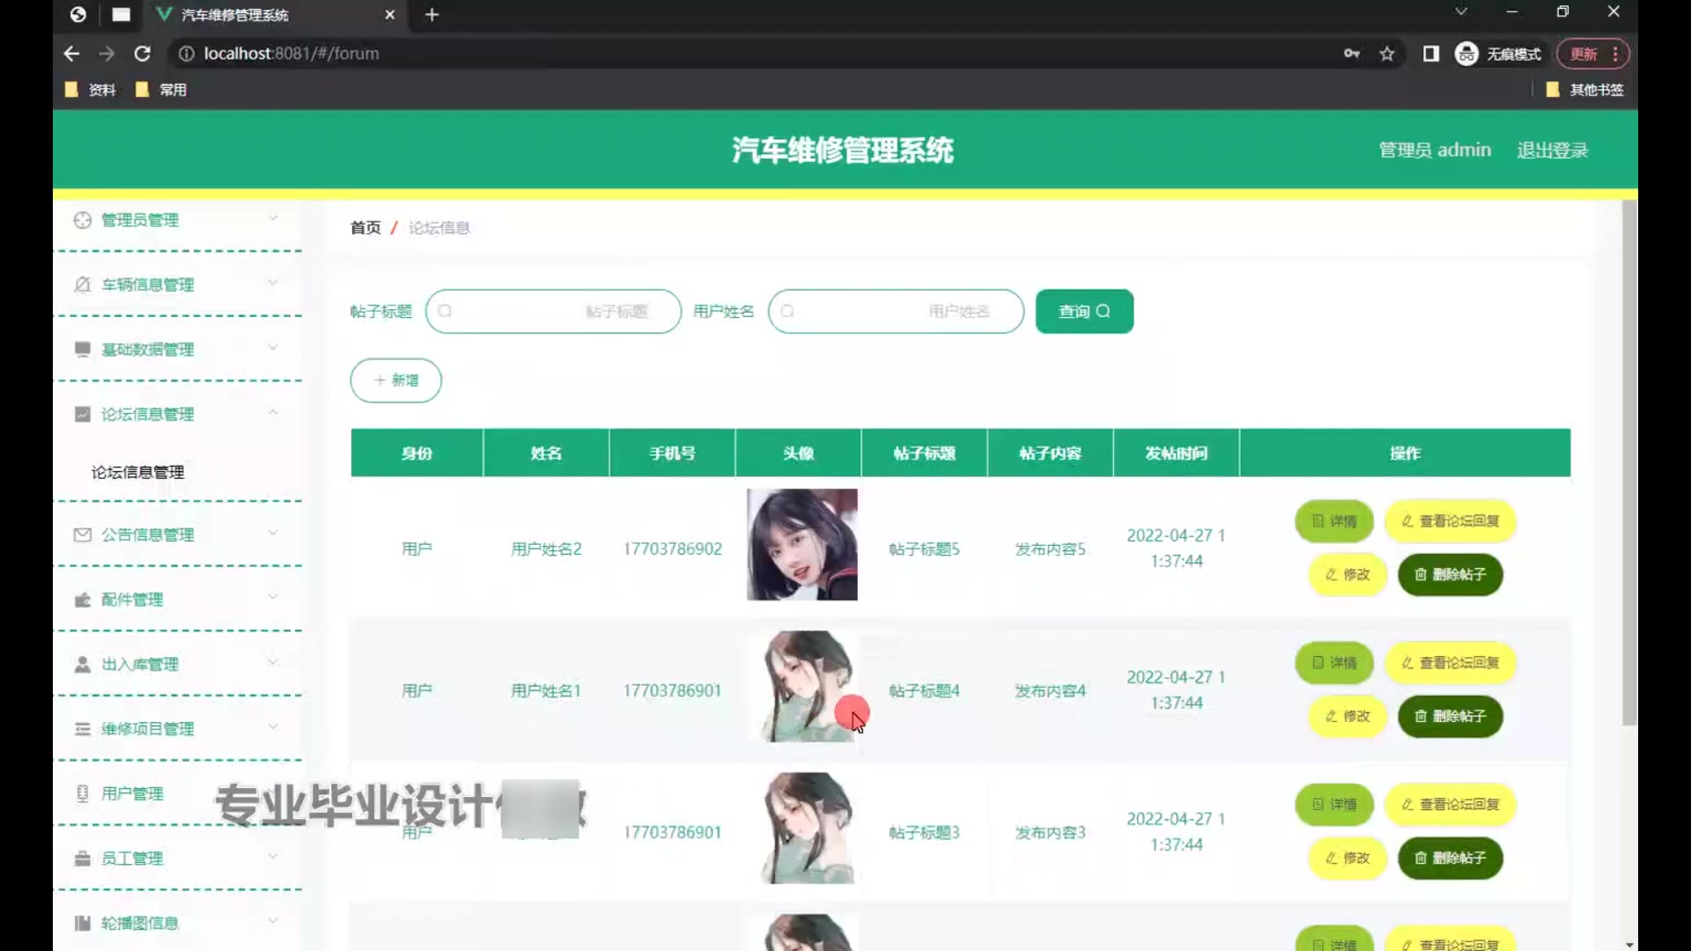The height and width of the screenshot is (951, 1691).
Task: Click the browser back arrow
Action: pos(71,54)
